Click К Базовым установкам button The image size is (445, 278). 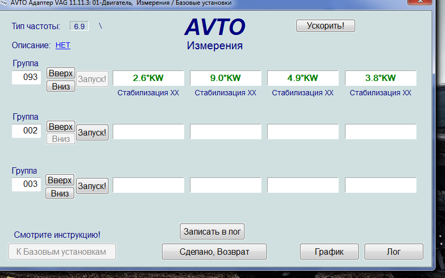pyautogui.click(x=62, y=252)
